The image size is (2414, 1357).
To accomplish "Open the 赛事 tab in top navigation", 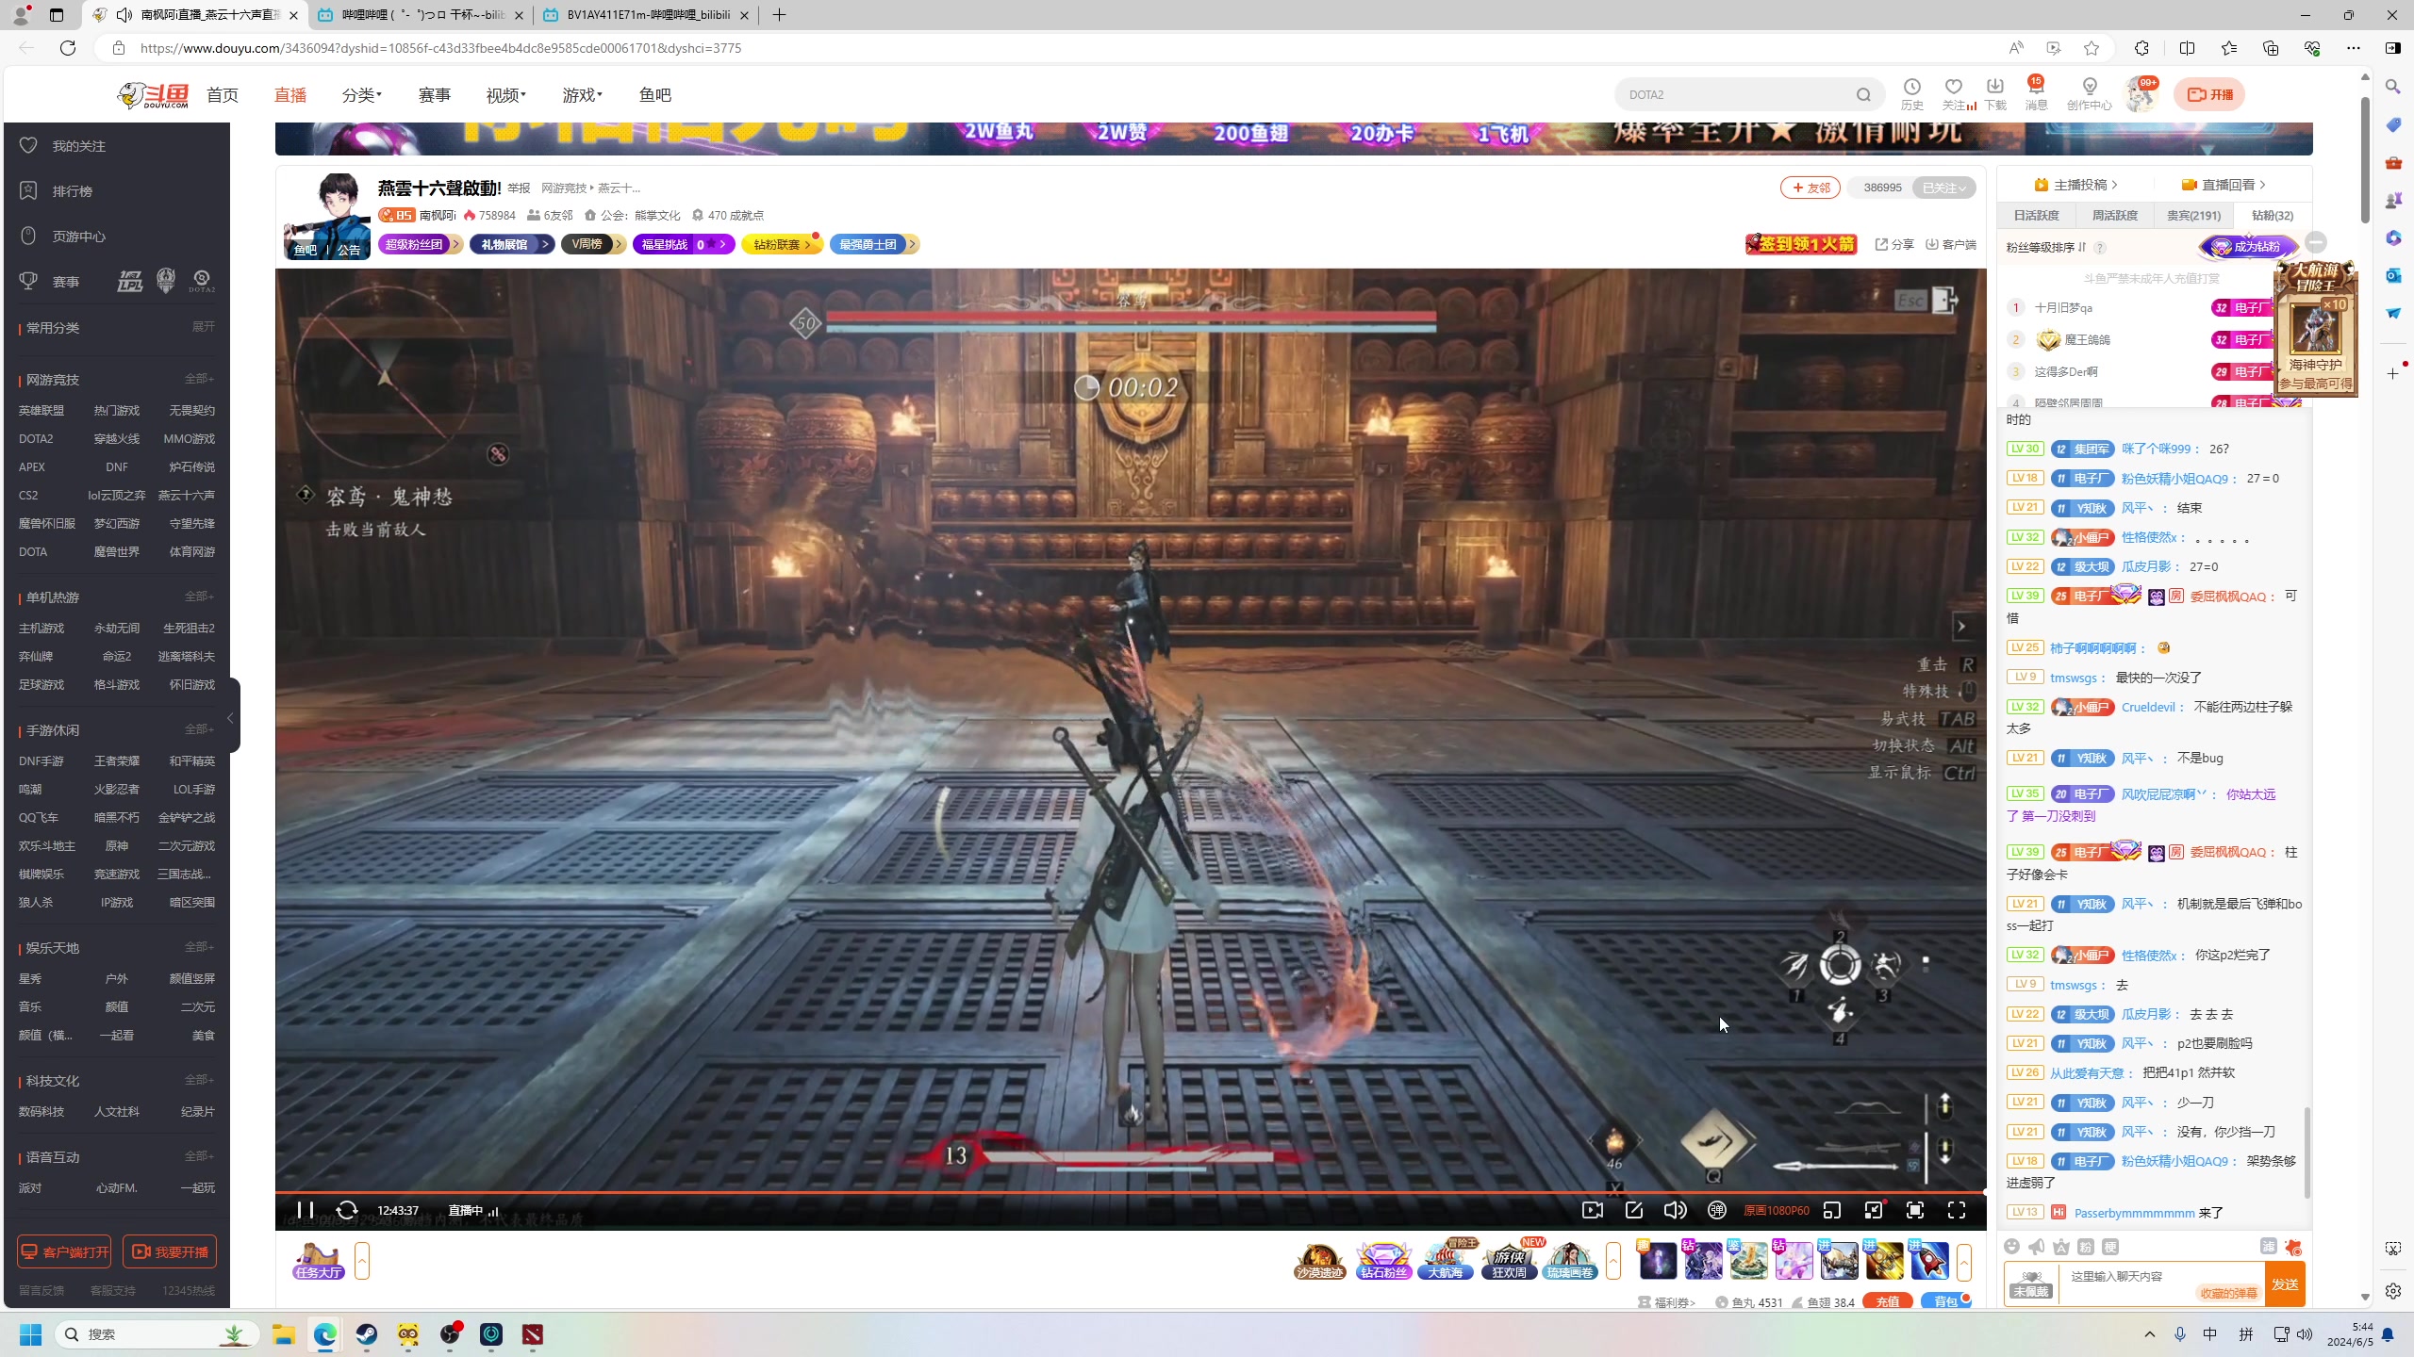I will (x=435, y=94).
